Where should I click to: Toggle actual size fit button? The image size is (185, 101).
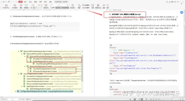tap(31, 8)
